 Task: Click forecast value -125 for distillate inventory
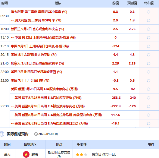[x=132, y=106]
